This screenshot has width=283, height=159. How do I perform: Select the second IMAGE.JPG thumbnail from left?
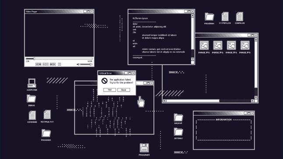click(218, 45)
